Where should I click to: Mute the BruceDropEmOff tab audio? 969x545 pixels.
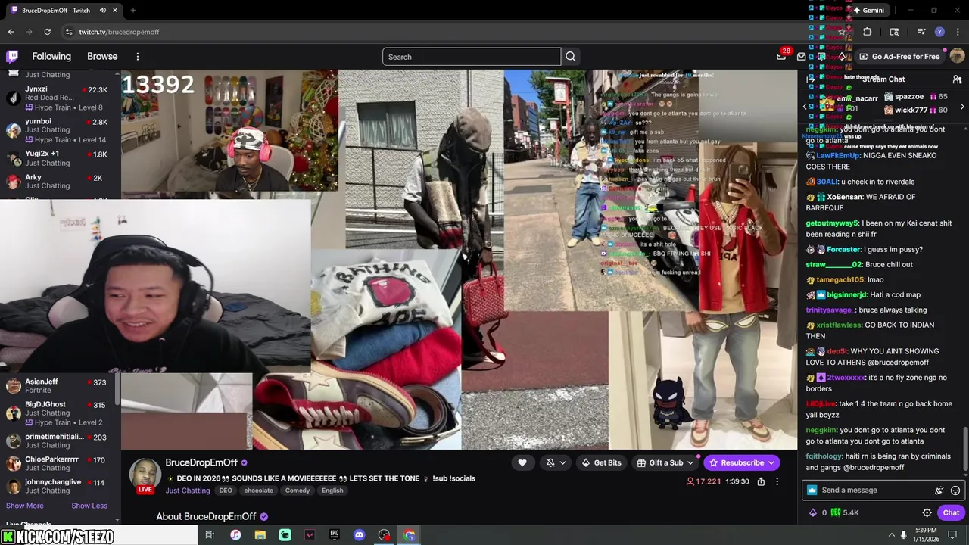[x=102, y=11]
